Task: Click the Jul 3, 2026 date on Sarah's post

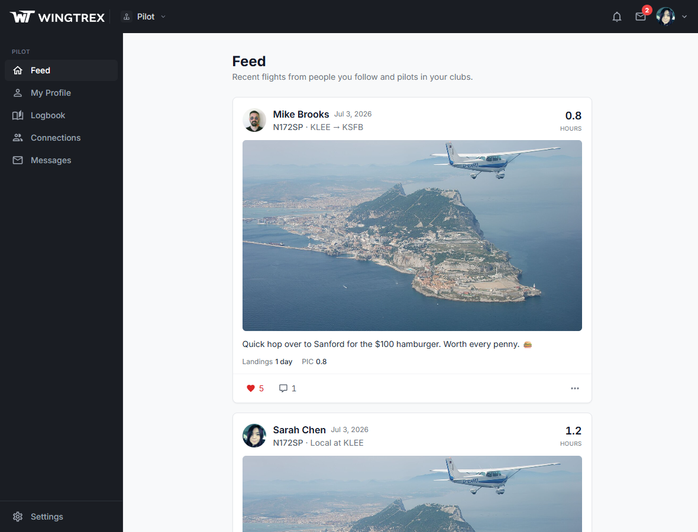Action: point(350,430)
